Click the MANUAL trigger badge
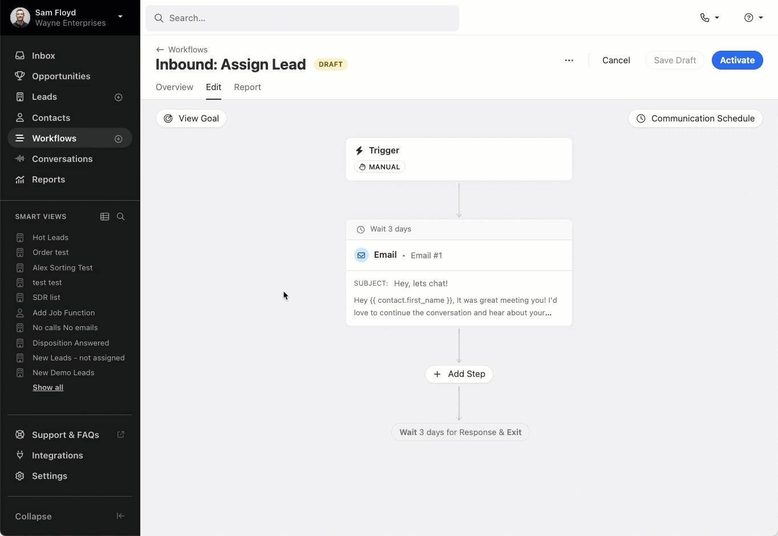Screen dimensions: 778x536 [380, 167]
